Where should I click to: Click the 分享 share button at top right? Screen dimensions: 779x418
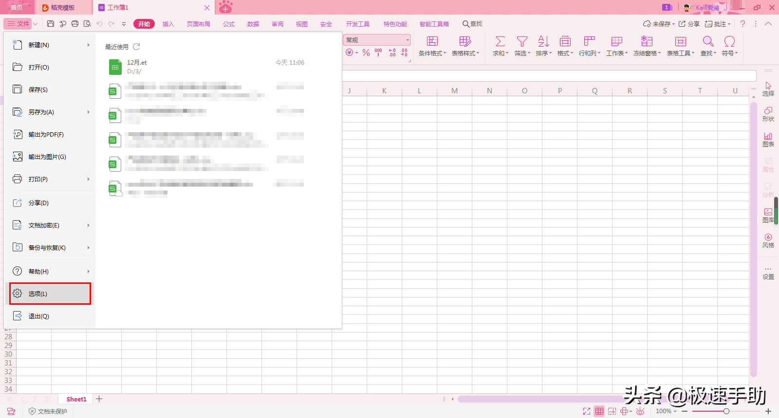point(689,24)
